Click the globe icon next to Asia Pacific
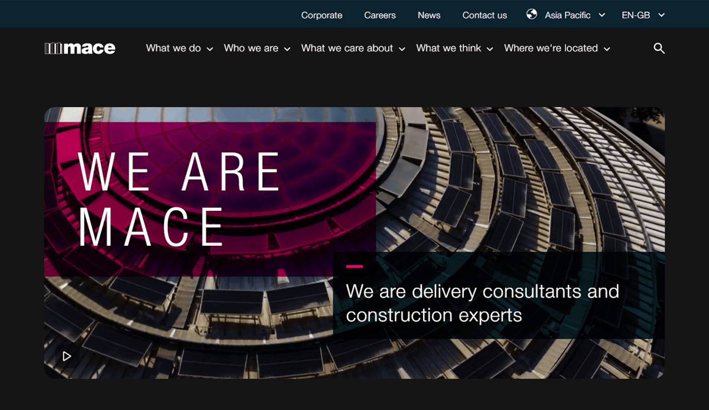The width and height of the screenshot is (709, 410). tap(531, 15)
